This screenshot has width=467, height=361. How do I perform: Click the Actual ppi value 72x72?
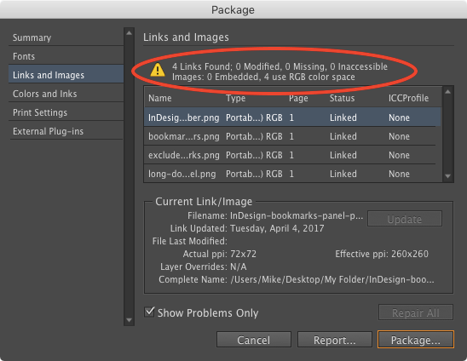(244, 254)
